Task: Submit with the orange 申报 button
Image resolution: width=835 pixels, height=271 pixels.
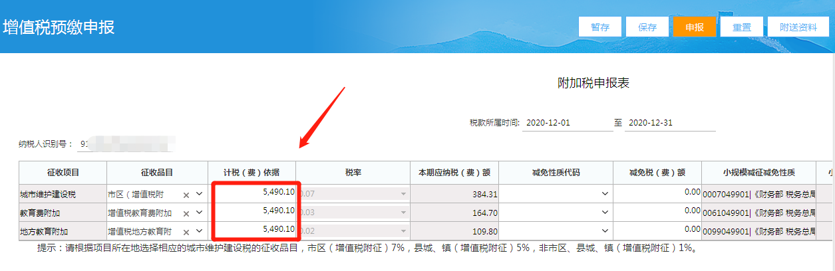Action: click(695, 27)
